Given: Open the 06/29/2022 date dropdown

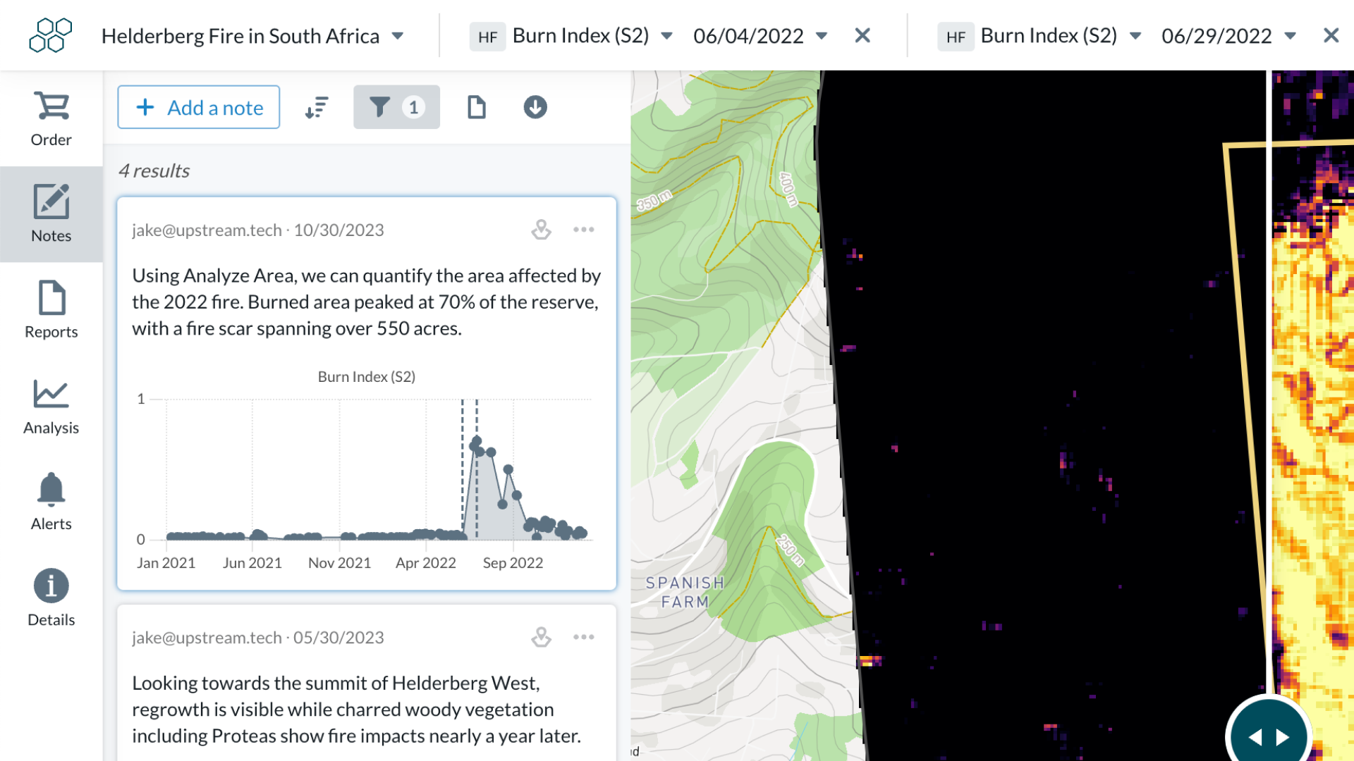Looking at the screenshot, I should tap(1228, 36).
